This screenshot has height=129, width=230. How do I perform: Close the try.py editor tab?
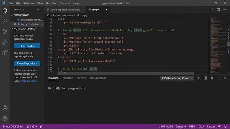(x=107, y=10)
